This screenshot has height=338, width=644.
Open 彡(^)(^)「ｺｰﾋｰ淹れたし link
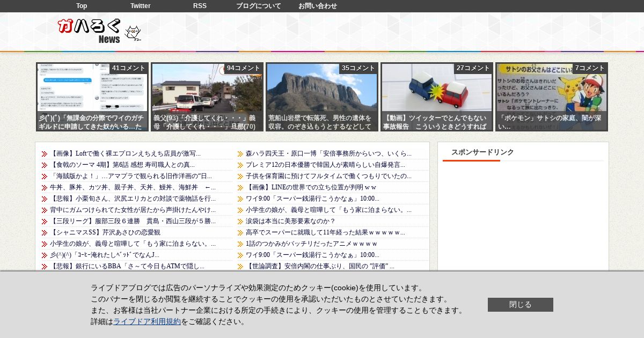click(x=105, y=255)
